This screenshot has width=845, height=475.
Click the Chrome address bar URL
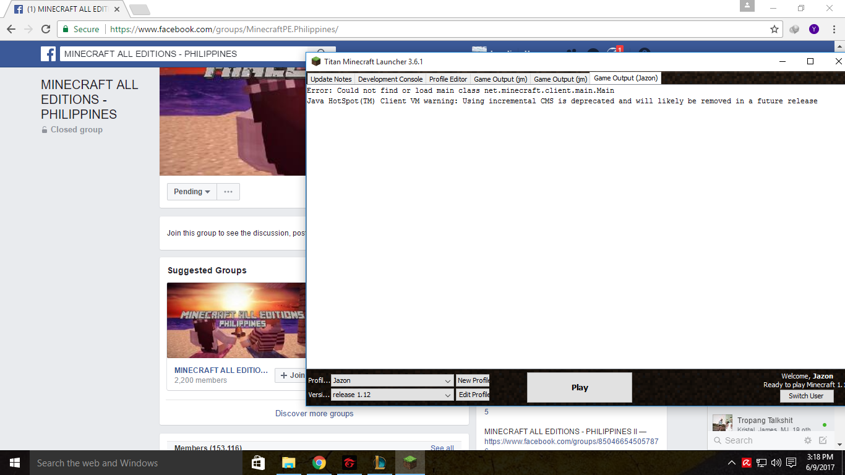pyautogui.click(x=224, y=29)
